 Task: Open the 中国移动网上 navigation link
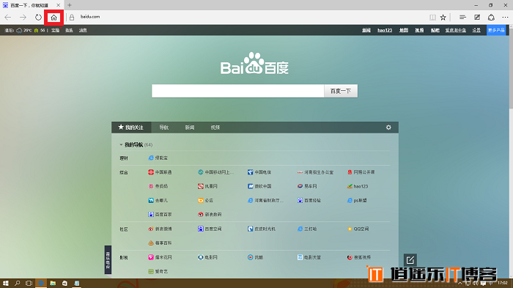tap(216, 172)
